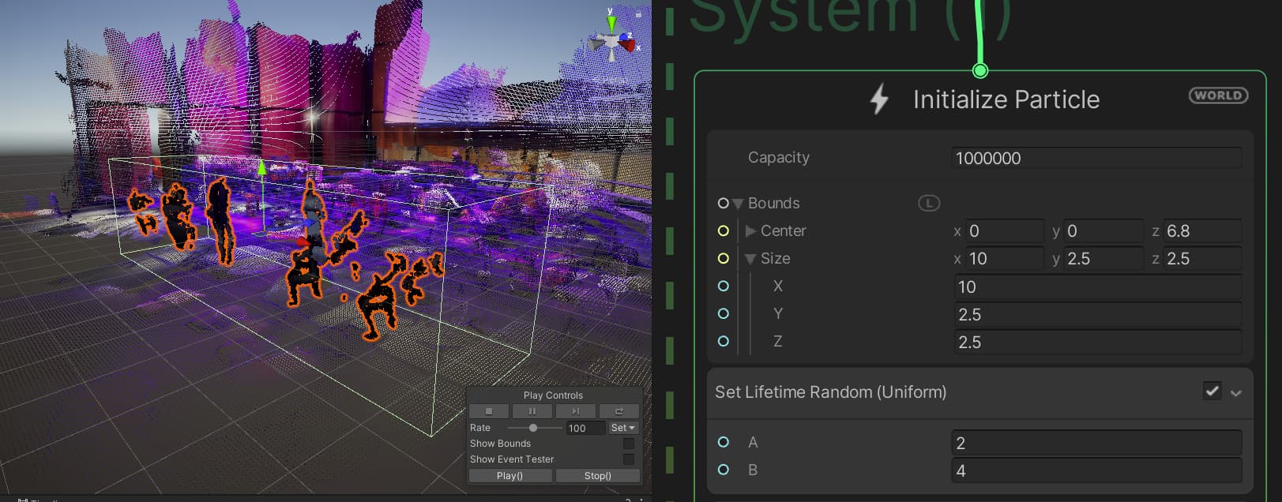Viewport: 1282px width, 502px height.
Task: Collapse the Set Lifetime Random block chevron
Action: (x=1236, y=392)
